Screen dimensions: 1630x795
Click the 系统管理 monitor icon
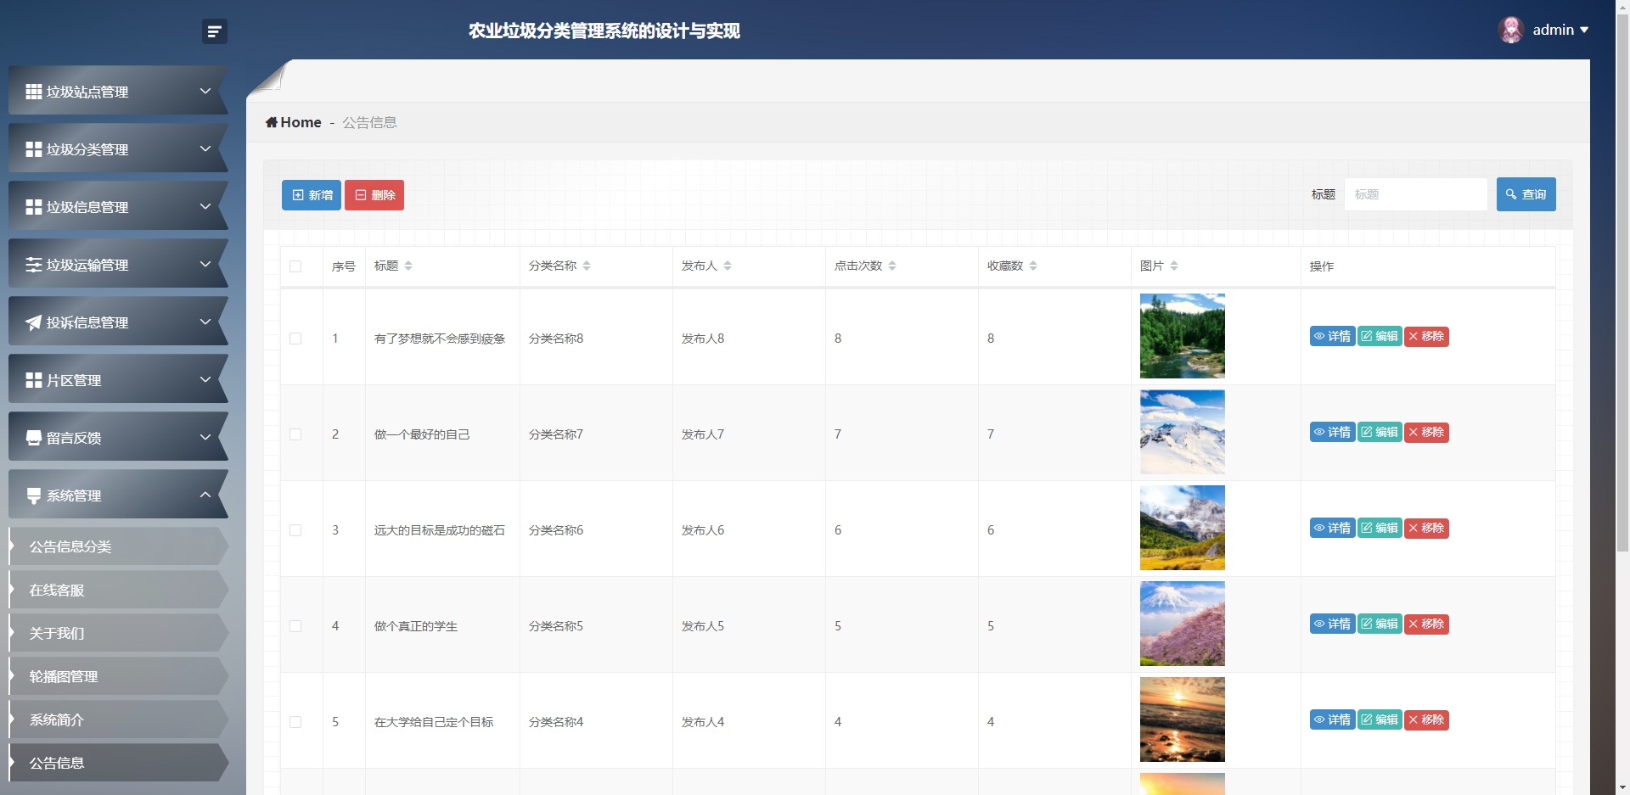[33, 495]
